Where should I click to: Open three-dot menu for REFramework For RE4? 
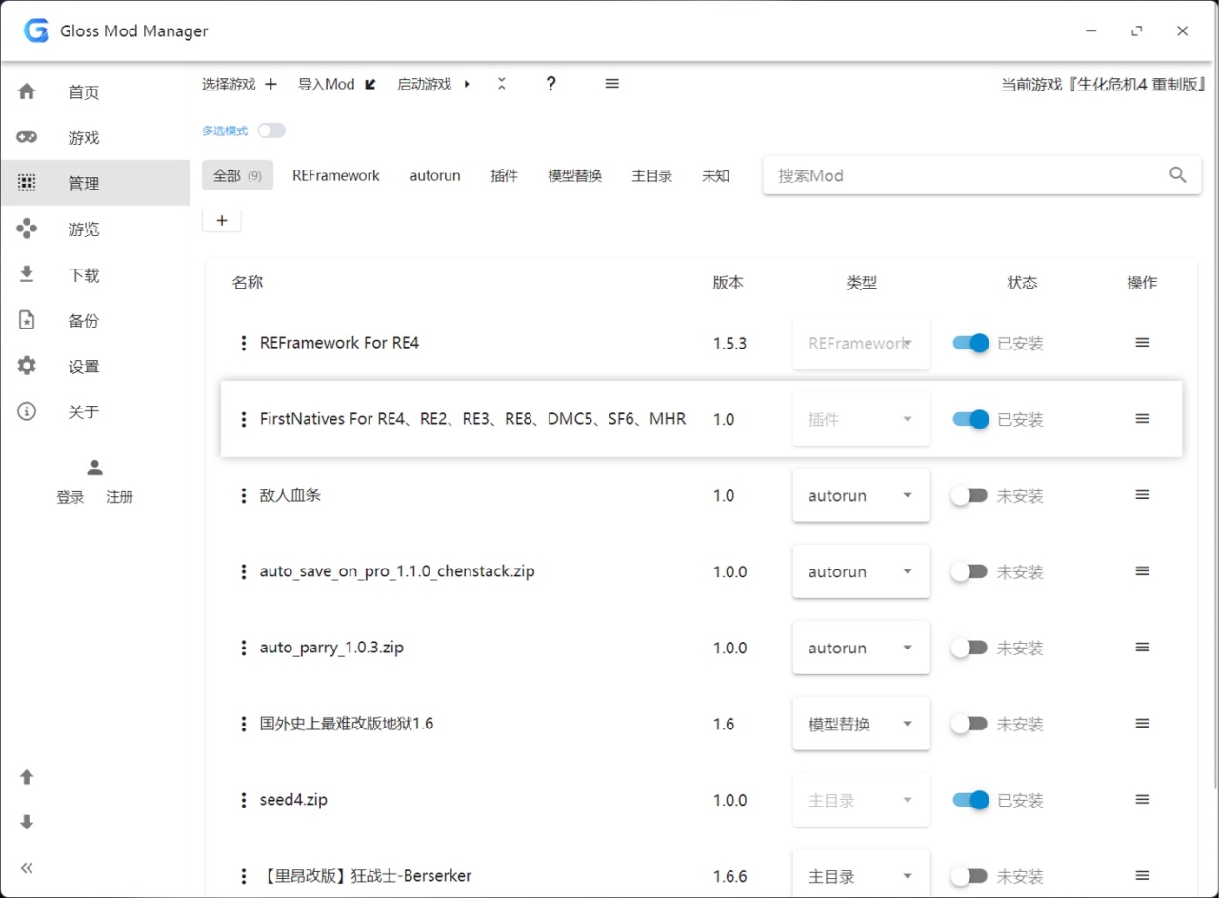243,343
